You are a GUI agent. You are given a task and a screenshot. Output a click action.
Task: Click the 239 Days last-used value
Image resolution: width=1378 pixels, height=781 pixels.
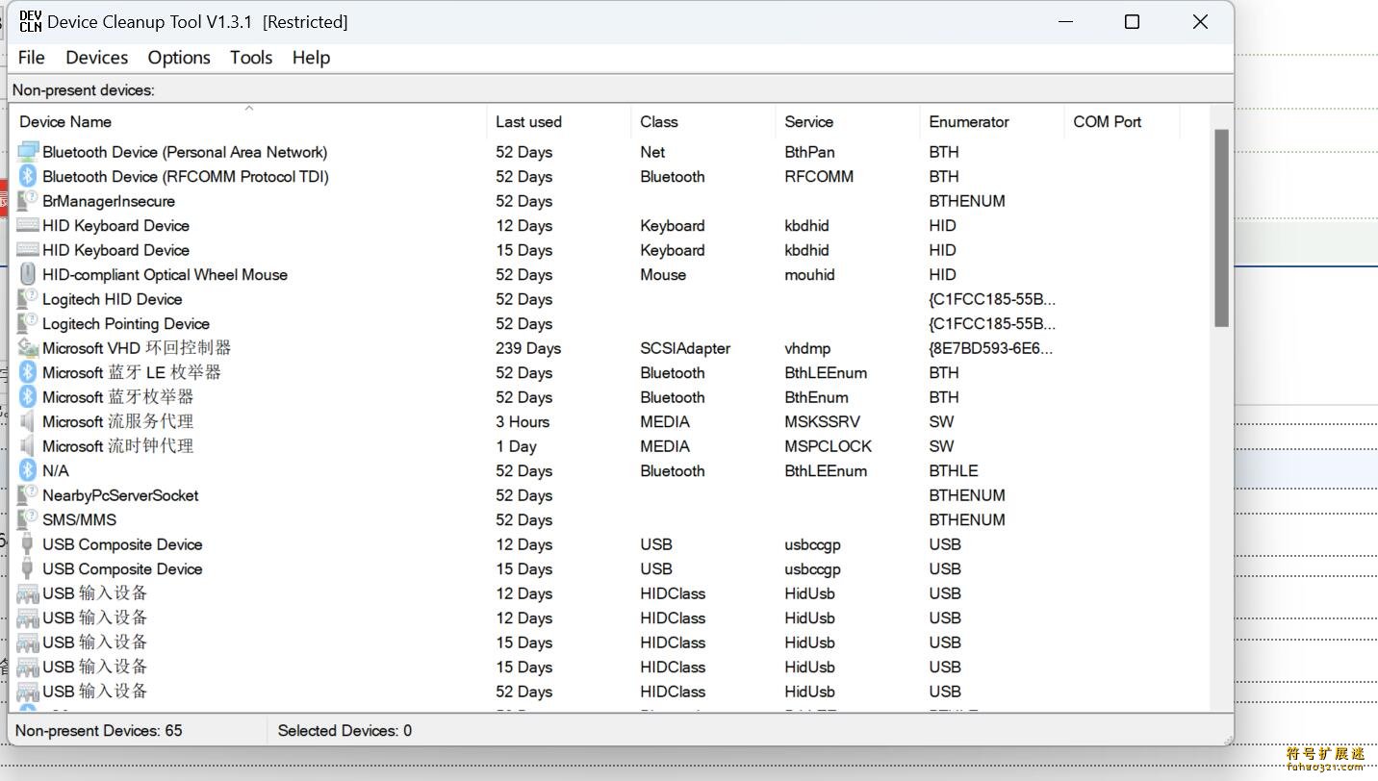528,348
